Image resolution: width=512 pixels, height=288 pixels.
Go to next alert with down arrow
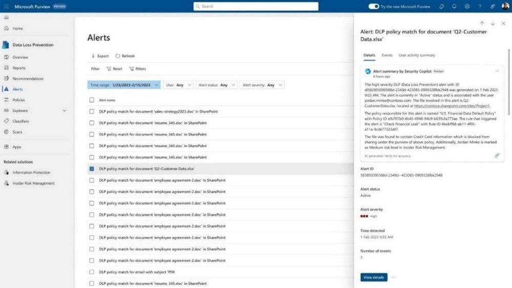coord(493,24)
